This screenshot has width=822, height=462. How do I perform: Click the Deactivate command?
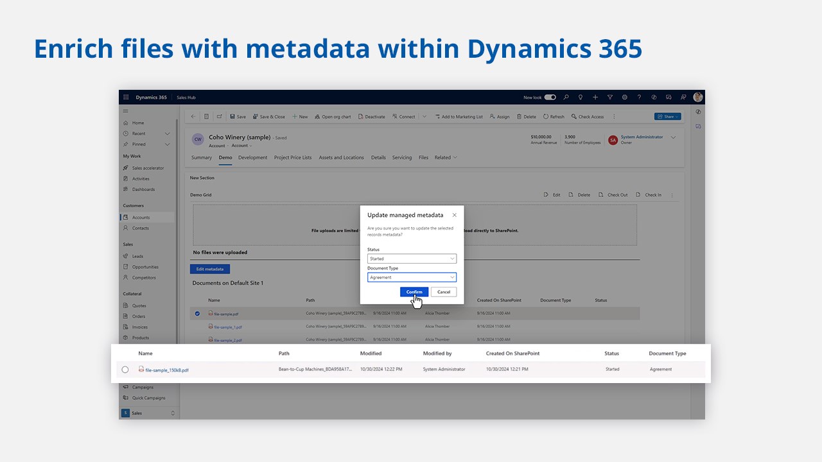coord(371,117)
